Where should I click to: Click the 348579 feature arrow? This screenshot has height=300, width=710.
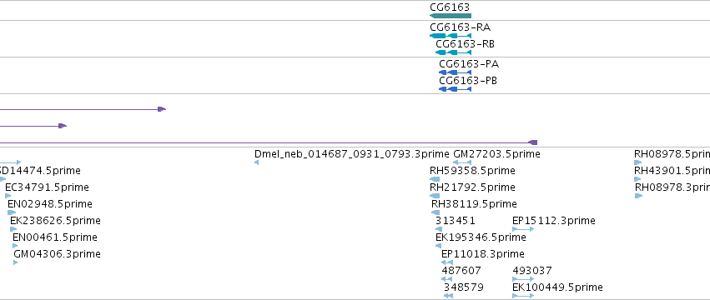448,296
